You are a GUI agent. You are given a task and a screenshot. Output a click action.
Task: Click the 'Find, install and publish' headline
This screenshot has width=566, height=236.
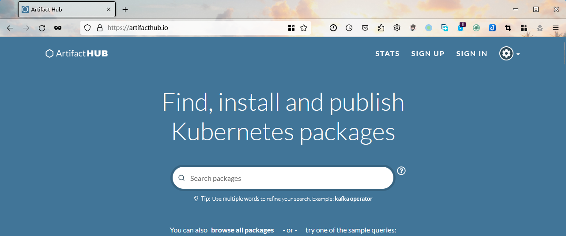(x=283, y=102)
